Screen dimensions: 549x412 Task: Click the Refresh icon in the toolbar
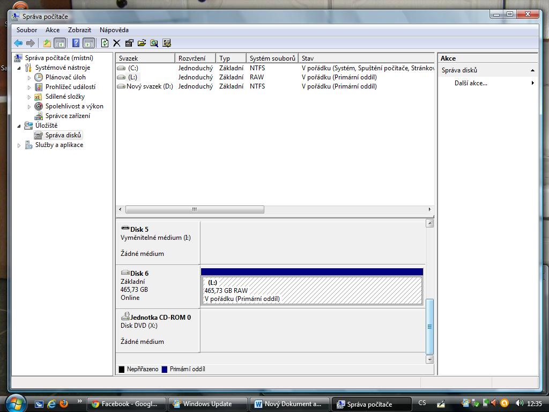tap(105, 43)
